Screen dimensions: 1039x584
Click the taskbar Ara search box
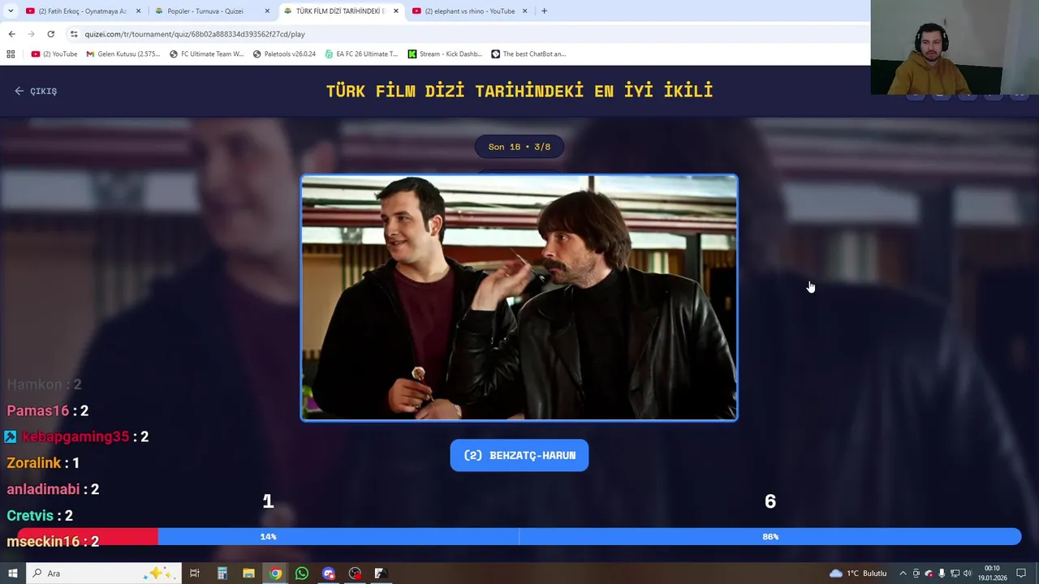104,573
